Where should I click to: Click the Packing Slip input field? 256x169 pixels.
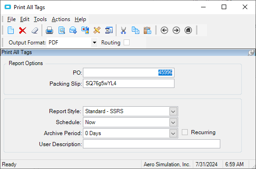point(129,83)
